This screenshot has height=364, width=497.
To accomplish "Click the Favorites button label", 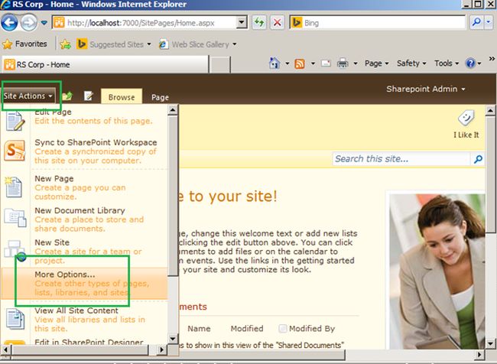I will (31, 44).
